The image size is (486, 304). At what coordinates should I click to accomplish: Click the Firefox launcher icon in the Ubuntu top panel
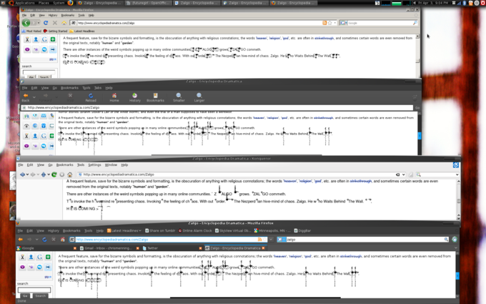70,3
